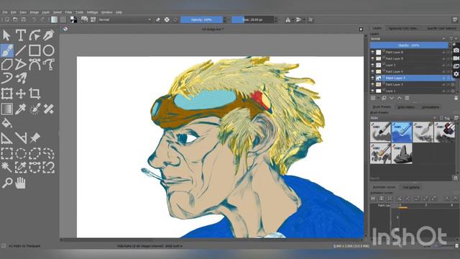Select the Bezier Curve tool
Image resolution: width=460 pixels, height=259 pixels.
point(34,64)
